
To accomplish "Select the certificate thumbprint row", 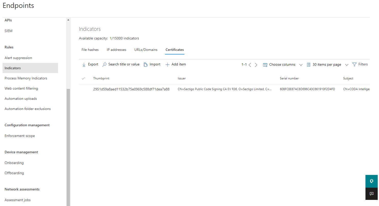I will coord(131,89).
